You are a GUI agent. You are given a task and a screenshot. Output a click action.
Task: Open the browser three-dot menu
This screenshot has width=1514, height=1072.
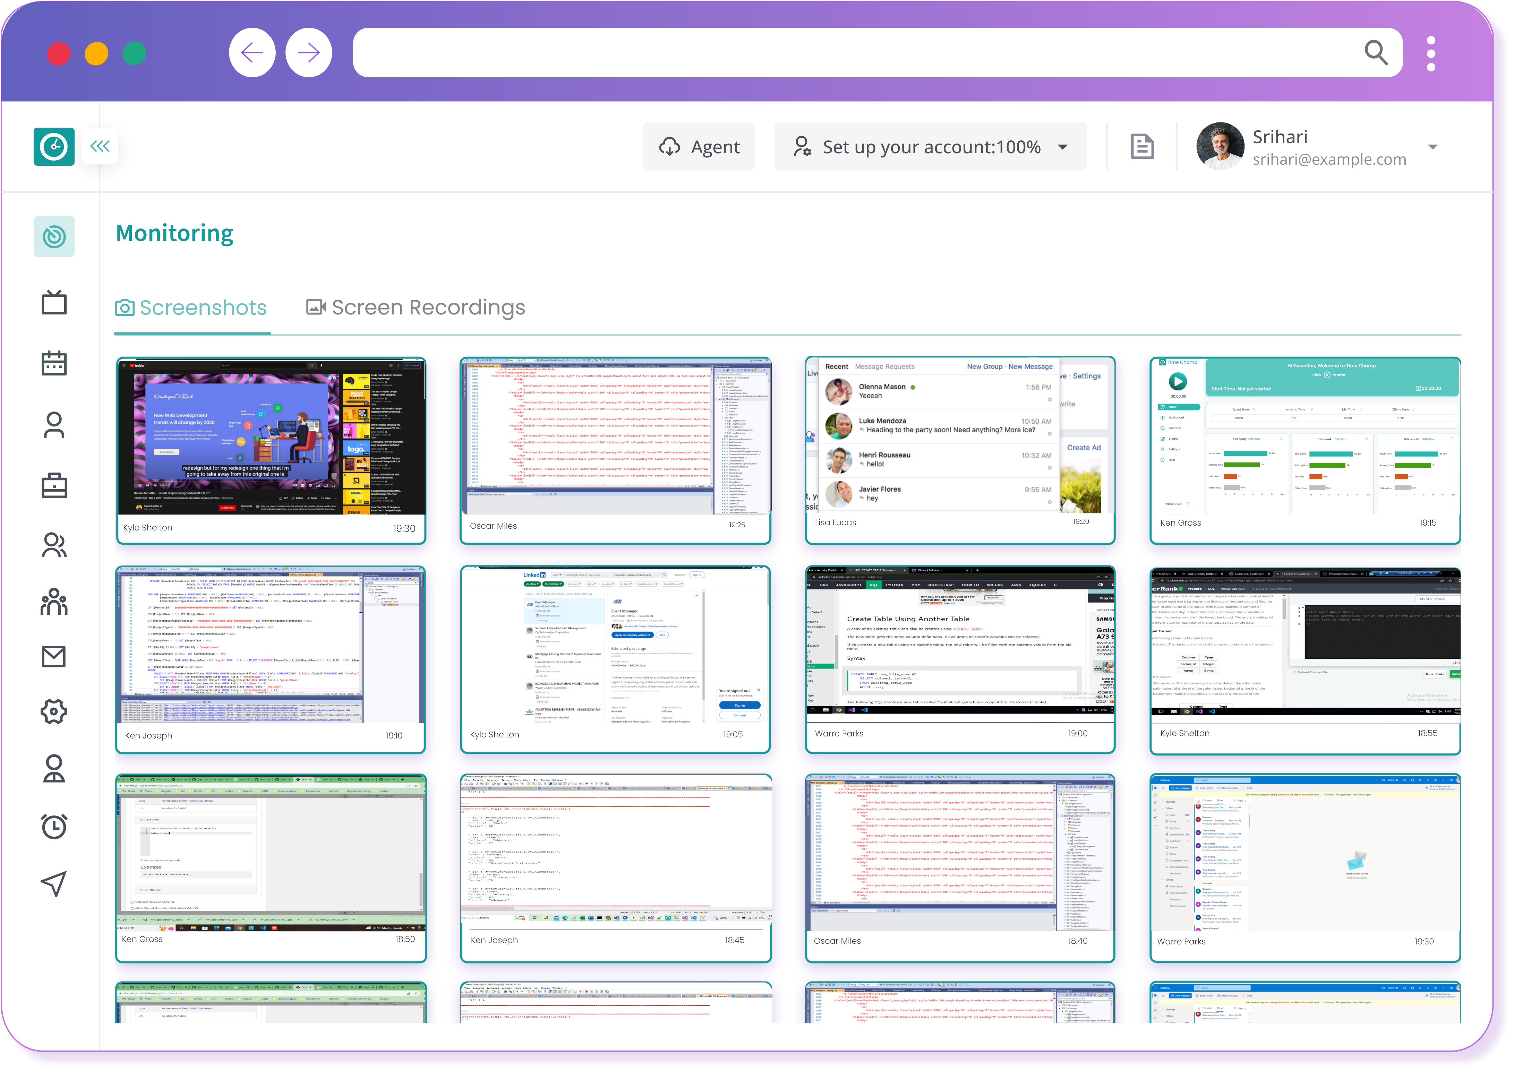[x=1431, y=53]
